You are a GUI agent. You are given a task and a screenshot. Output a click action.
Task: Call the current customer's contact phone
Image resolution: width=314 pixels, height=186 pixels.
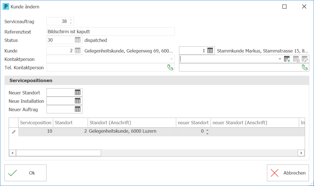(170, 68)
